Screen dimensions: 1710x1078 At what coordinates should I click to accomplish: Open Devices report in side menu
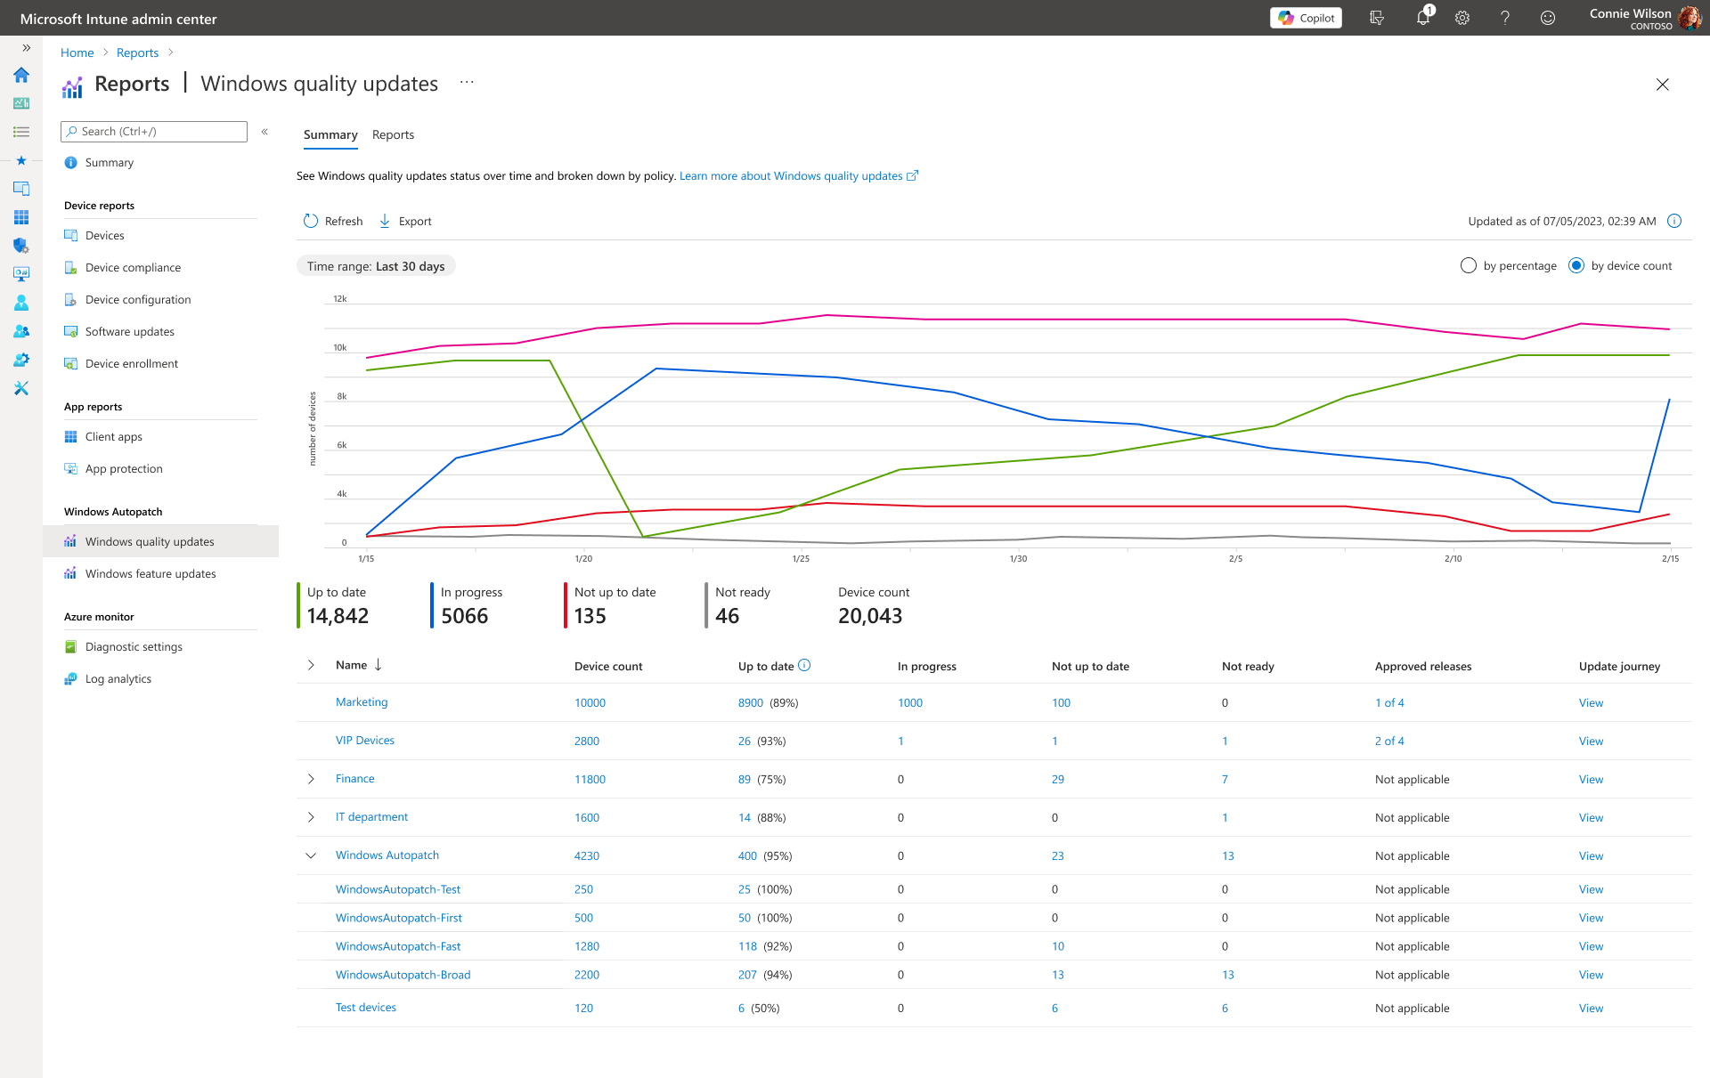[x=104, y=236]
